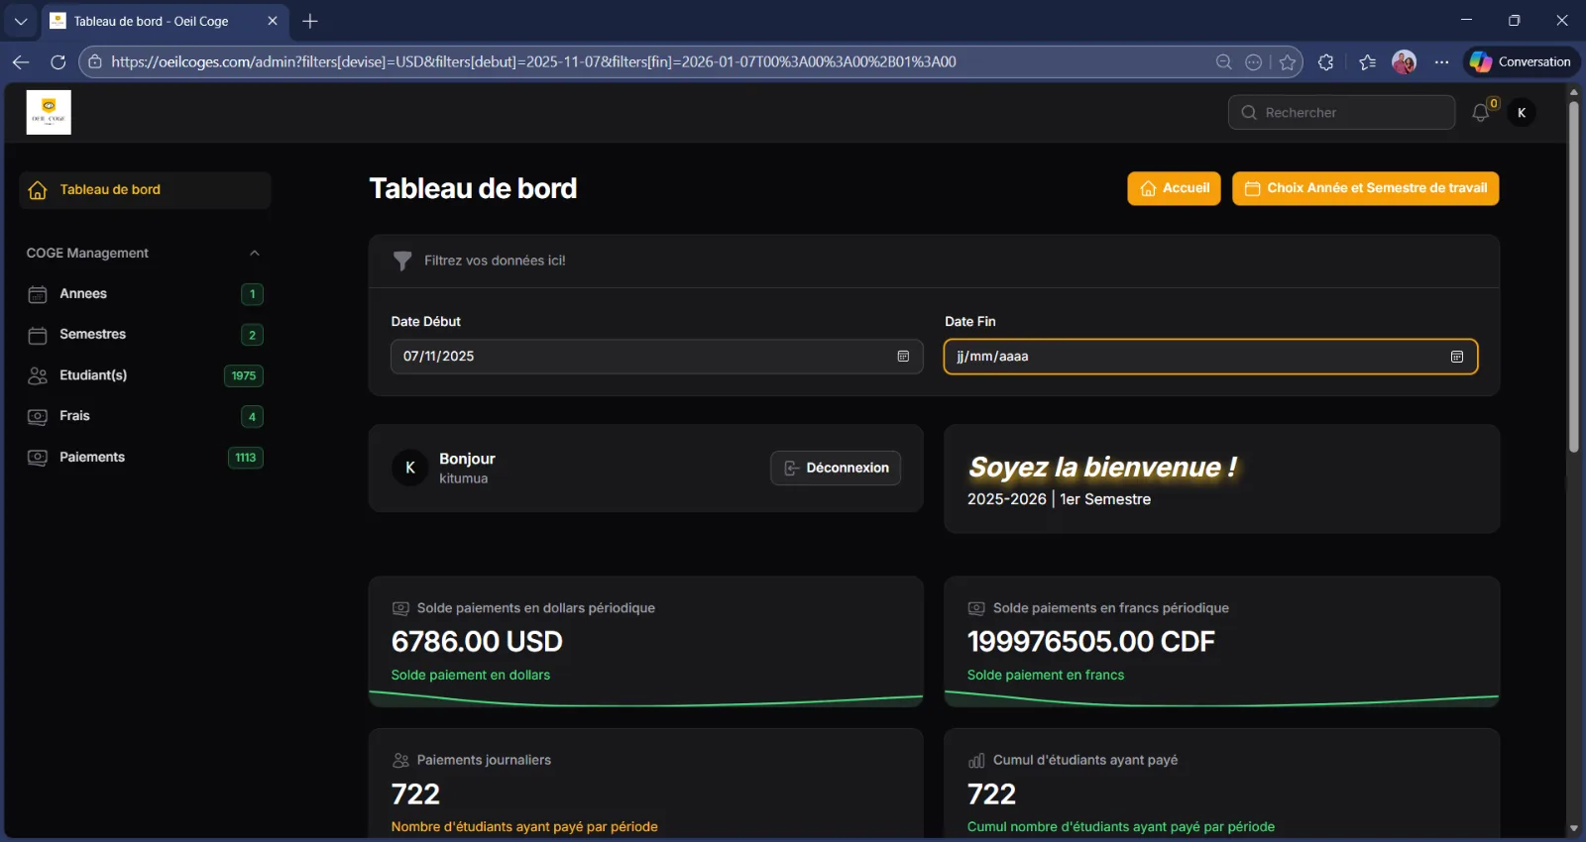The width and height of the screenshot is (1586, 842).
Task: Click the Date Fin input field
Action: tap(1210, 357)
